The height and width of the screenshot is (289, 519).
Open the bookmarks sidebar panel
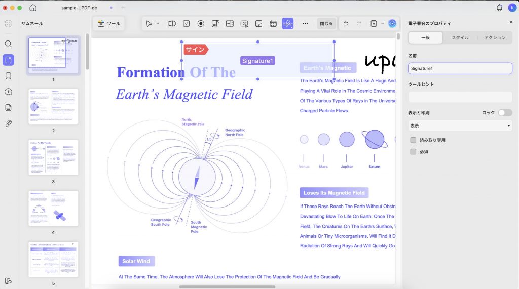click(8, 76)
